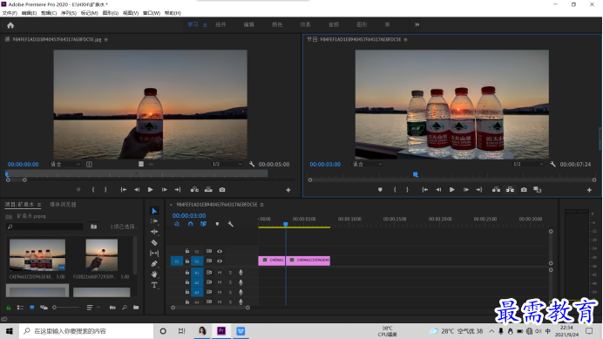This screenshot has height=339, width=603.
Task: Click Automate to Sequence icon
Action: point(112,308)
